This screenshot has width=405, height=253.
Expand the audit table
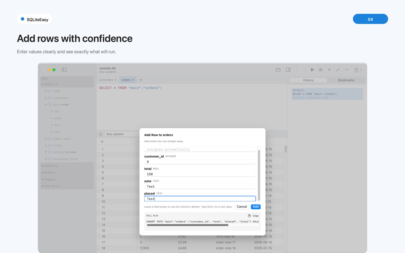[46, 91]
